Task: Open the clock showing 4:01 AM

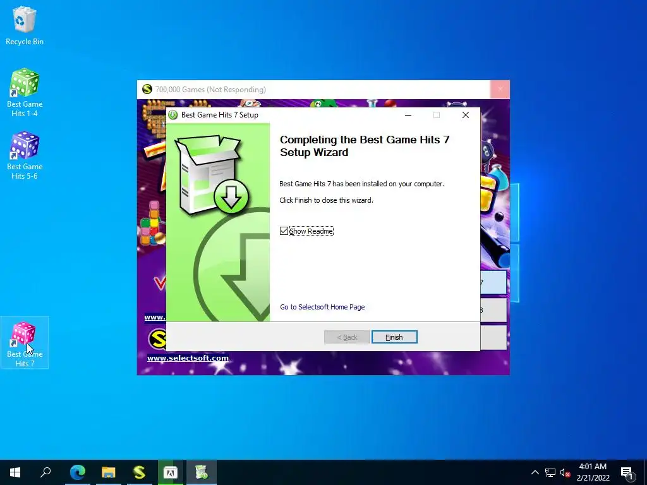Action: pyautogui.click(x=593, y=472)
